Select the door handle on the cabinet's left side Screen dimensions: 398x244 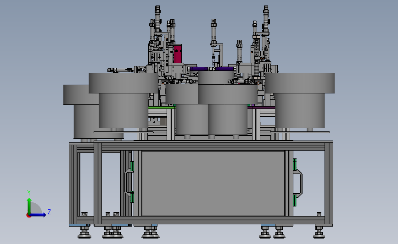click(129, 182)
